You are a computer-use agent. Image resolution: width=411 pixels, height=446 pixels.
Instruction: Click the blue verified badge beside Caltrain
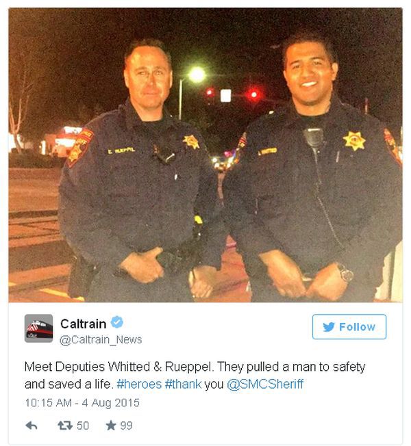tap(116, 323)
